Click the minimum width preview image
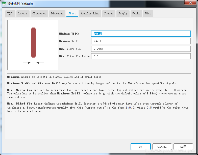Screen dimensions: 198x155 coord(33,45)
